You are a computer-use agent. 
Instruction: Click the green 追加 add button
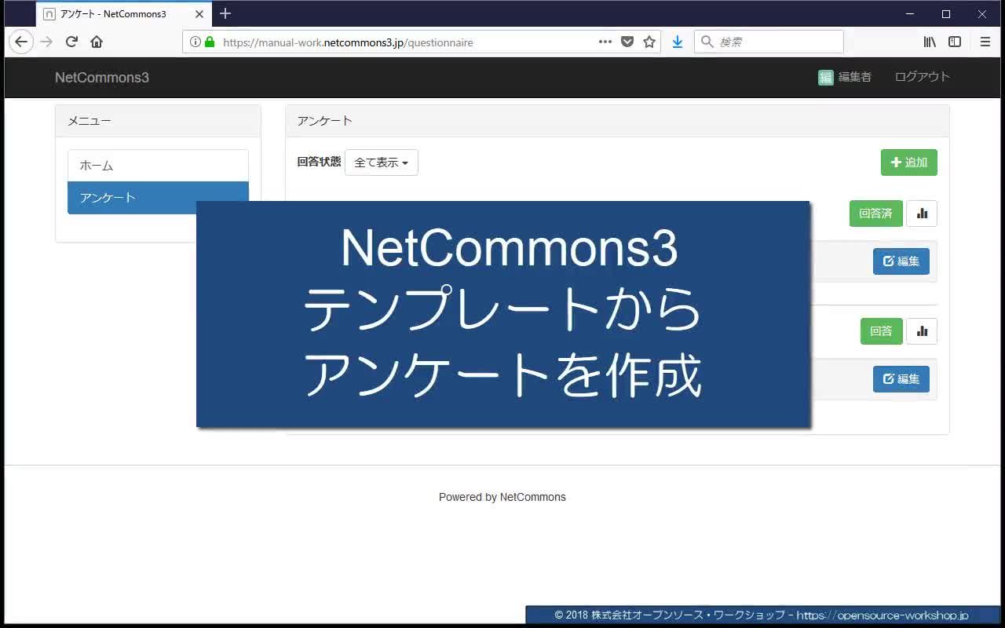pos(909,162)
